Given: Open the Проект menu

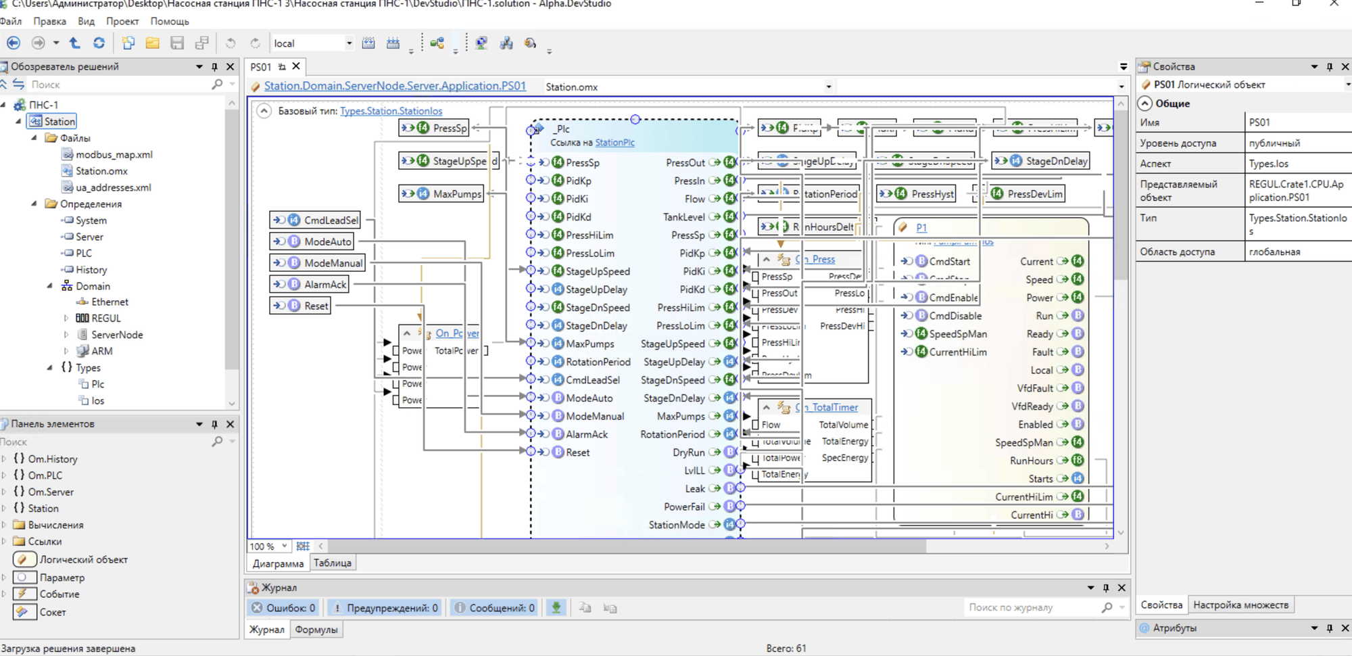Looking at the screenshot, I should [x=122, y=21].
